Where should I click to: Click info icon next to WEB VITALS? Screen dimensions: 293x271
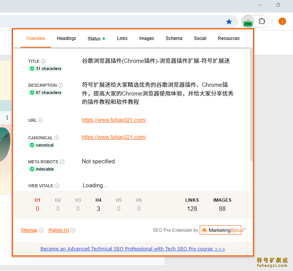[x=57, y=186]
